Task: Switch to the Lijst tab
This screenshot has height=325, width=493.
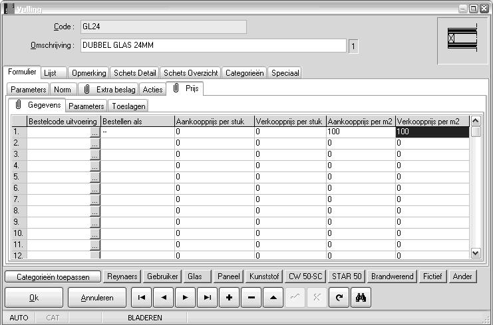Action: click(x=54, y=73)
